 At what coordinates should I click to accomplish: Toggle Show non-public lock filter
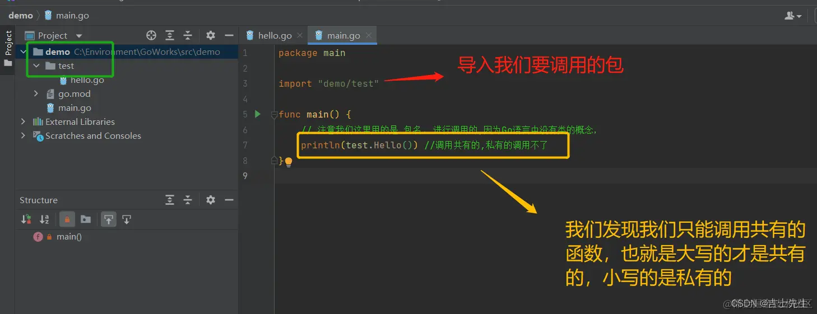click(67, 219)
